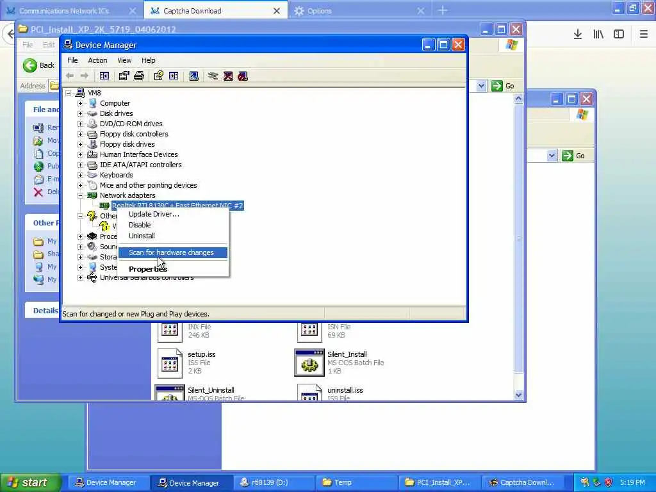Click the Print toolbar icon

point(139,76)
